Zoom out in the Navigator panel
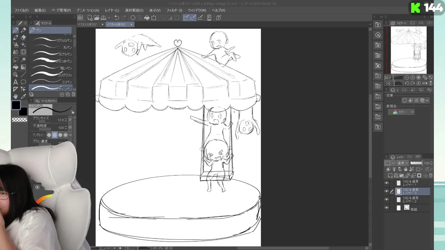 click(x=407, y=78)
